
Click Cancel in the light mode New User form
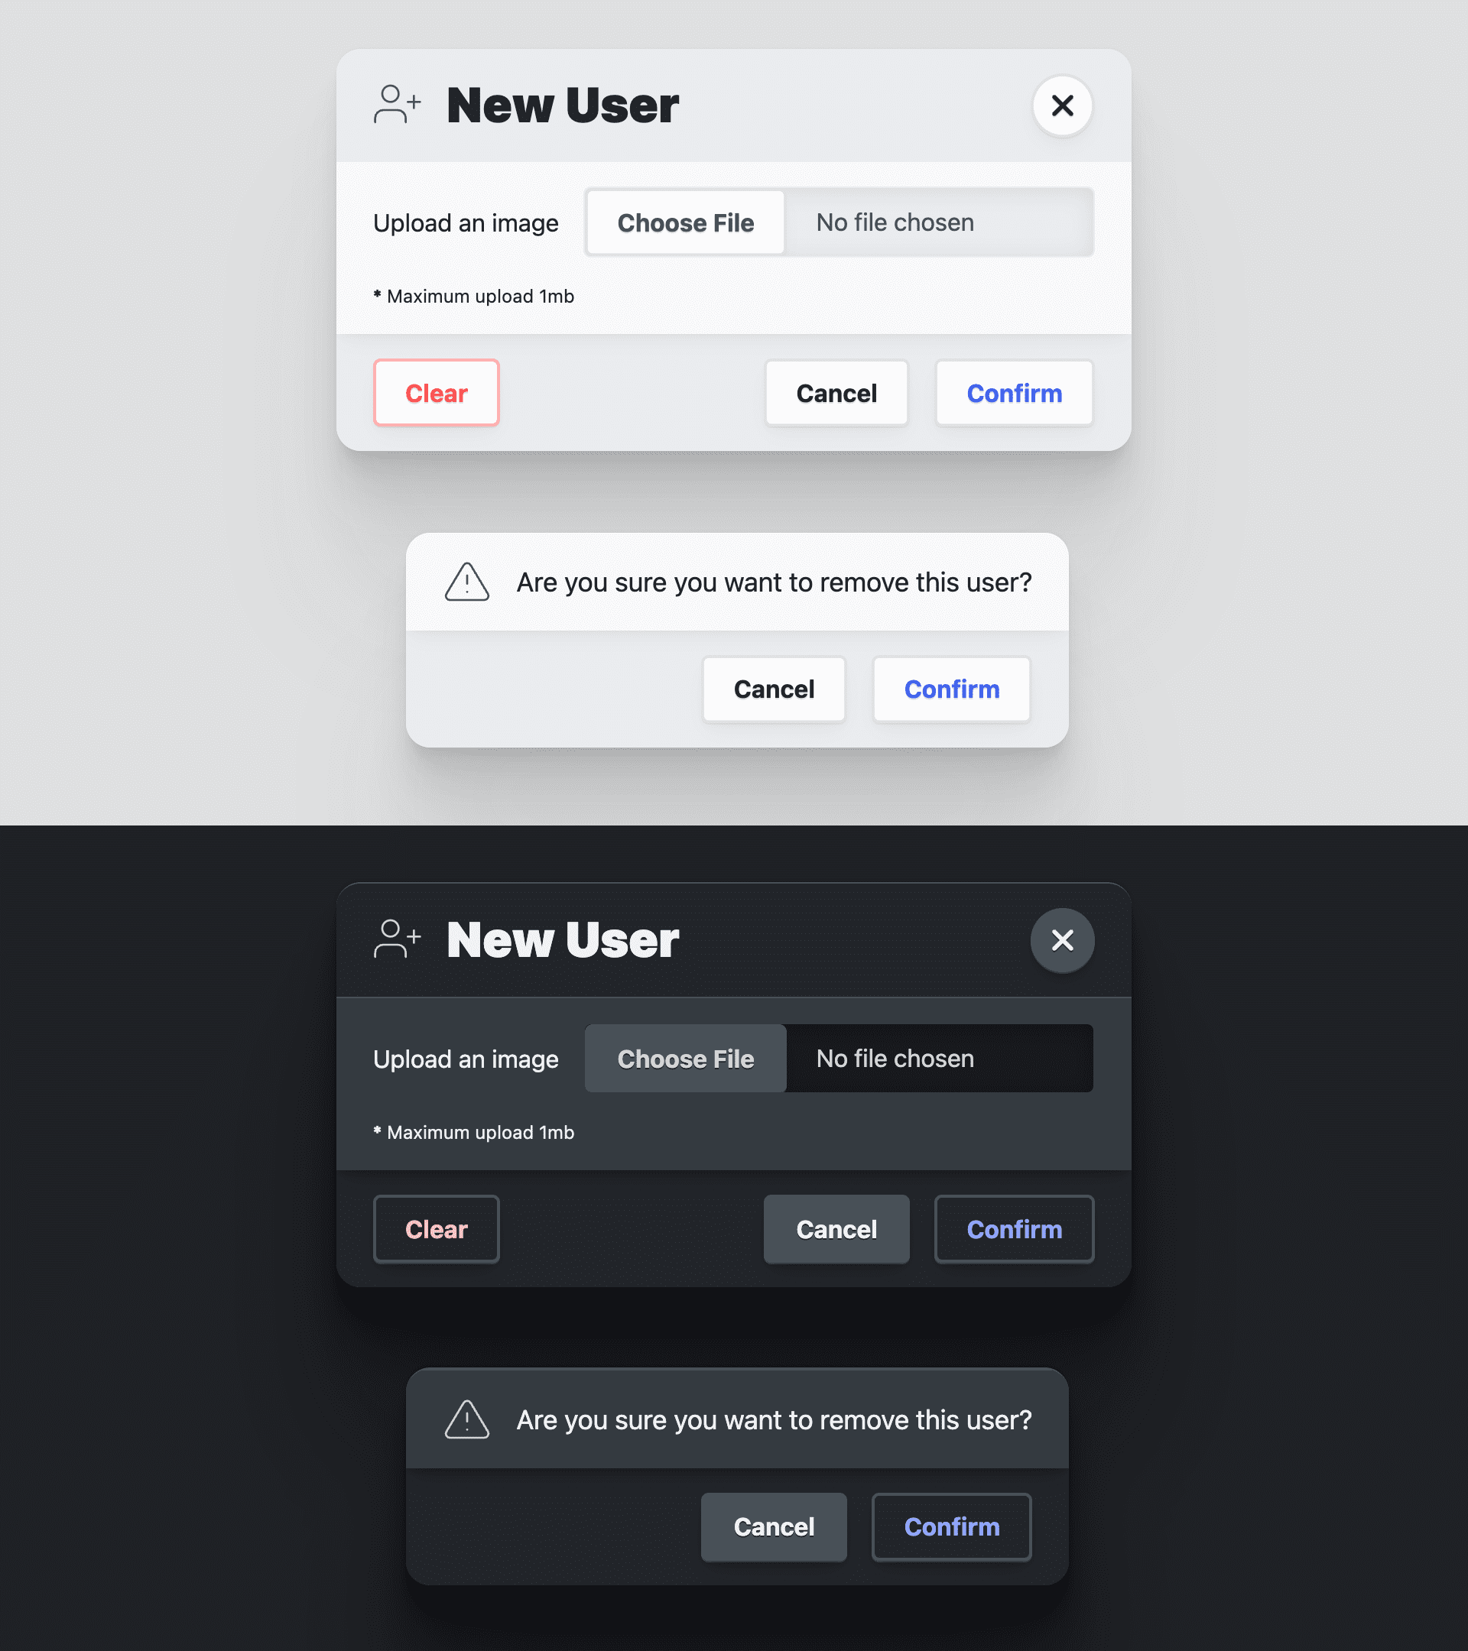click(837, 392)
